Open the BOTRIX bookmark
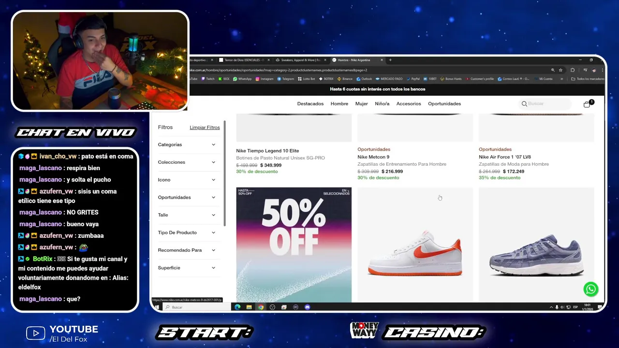Screen dimensions: 619x348 click(x=326, y=79)
